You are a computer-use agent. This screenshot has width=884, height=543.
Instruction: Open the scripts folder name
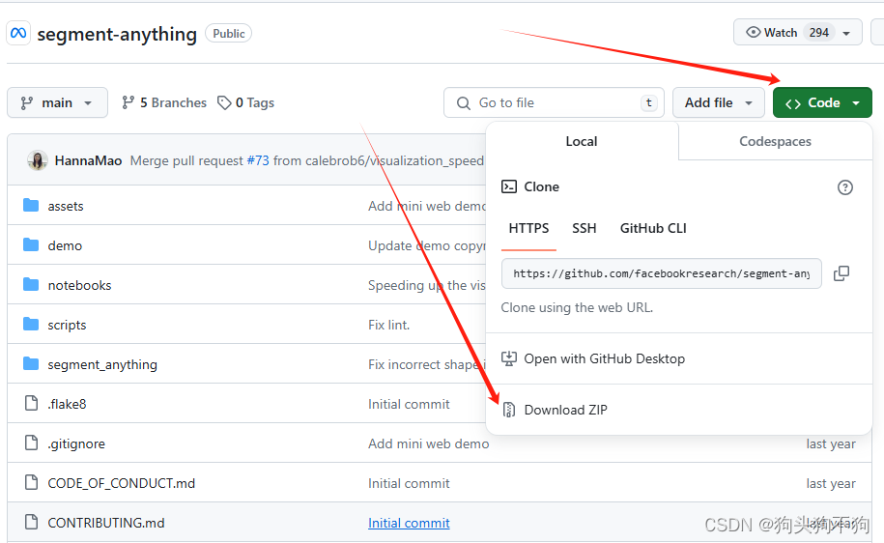[x=67, y=325]
